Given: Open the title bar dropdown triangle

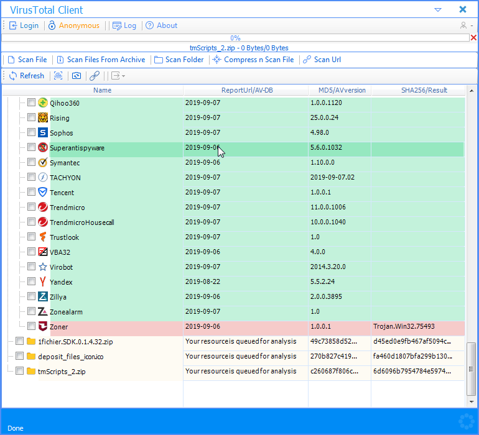Looking at the screenshot, I should (438, 10).
